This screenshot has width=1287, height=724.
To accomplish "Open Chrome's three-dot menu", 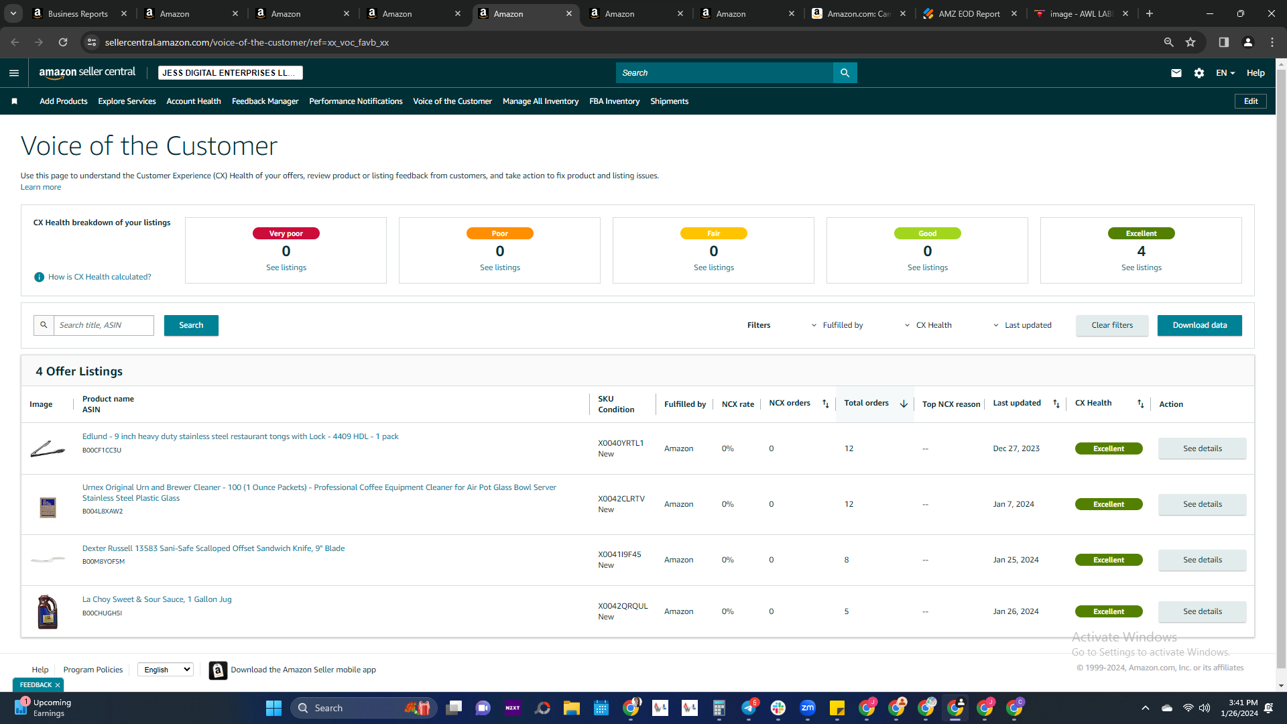I will click(x=1272, y=42).
